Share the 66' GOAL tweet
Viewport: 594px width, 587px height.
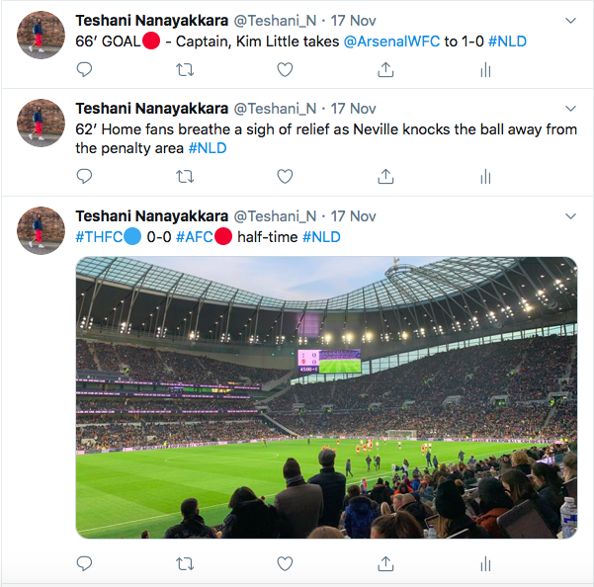(x=385, y=69)
